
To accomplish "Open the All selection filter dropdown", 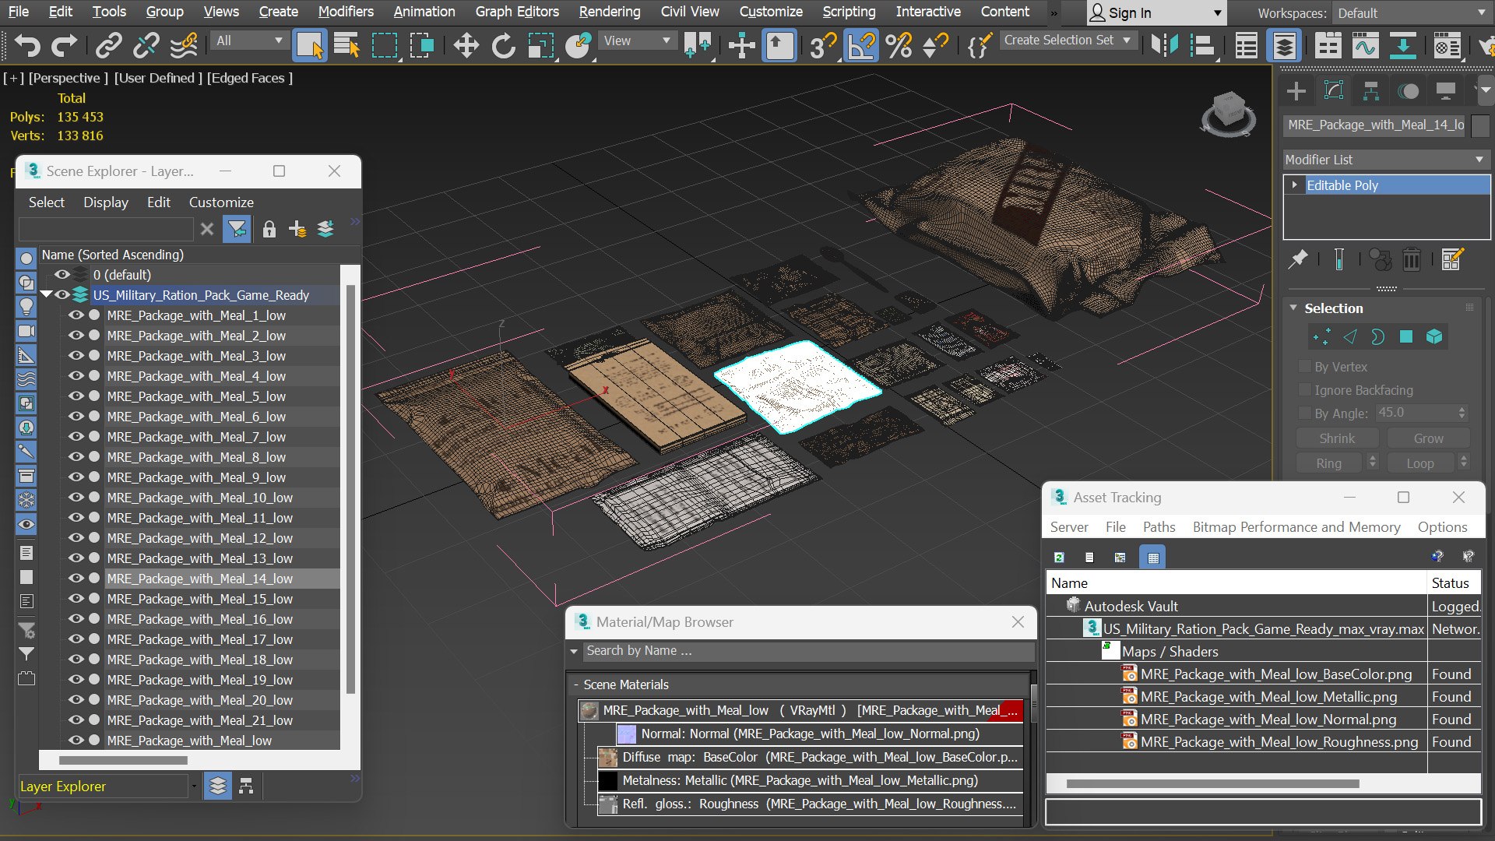I will point(248,40).
